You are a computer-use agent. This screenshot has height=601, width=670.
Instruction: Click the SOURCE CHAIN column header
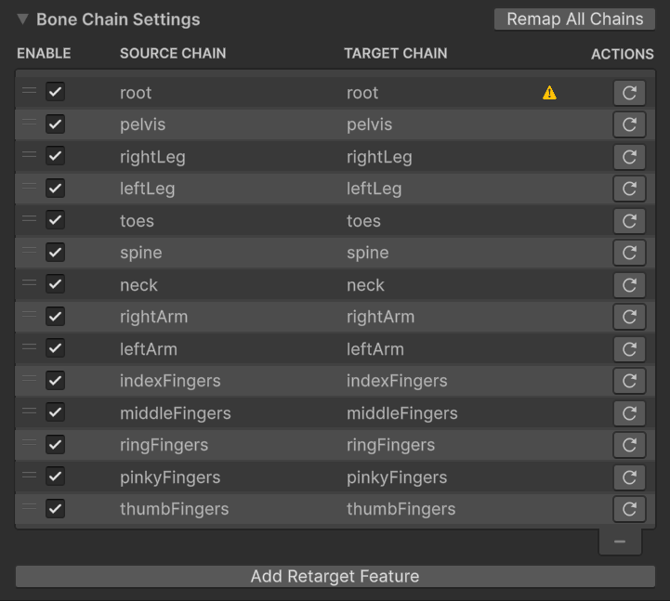point(173,53)
